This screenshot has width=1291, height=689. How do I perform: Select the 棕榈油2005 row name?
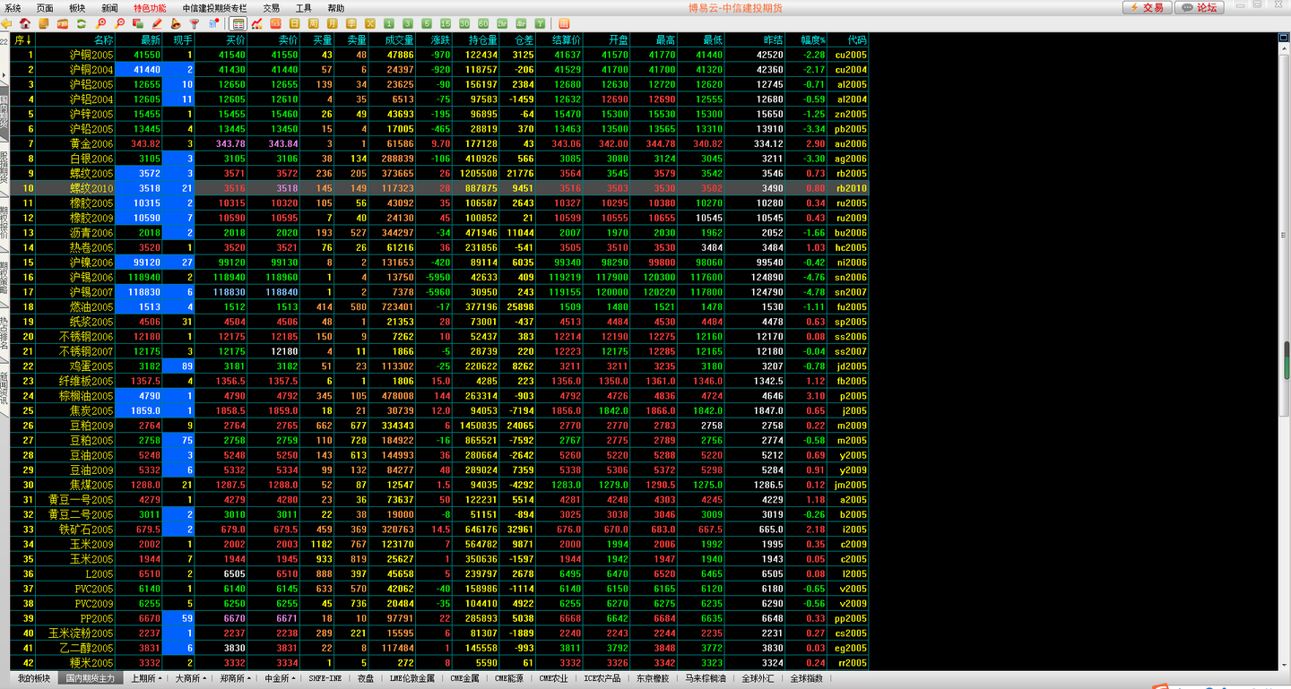pos(86,396)
